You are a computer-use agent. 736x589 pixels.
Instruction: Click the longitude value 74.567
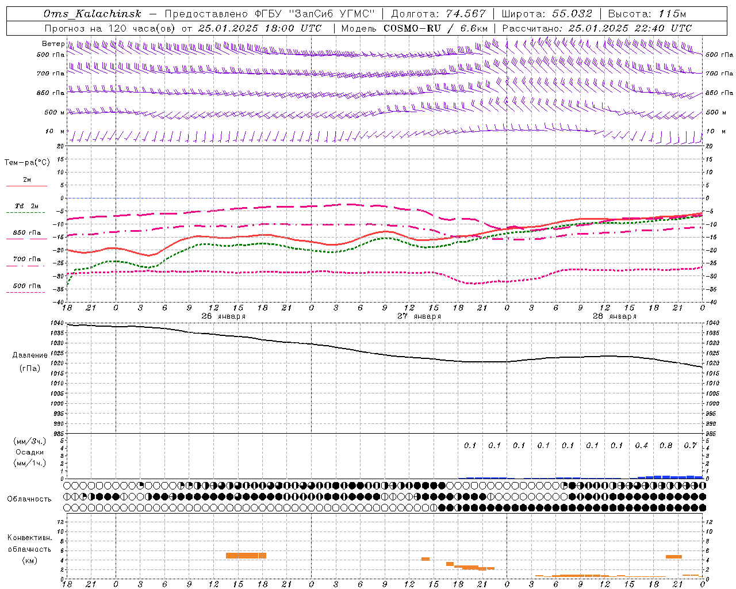pyautogui.click(x=466, y=14)
